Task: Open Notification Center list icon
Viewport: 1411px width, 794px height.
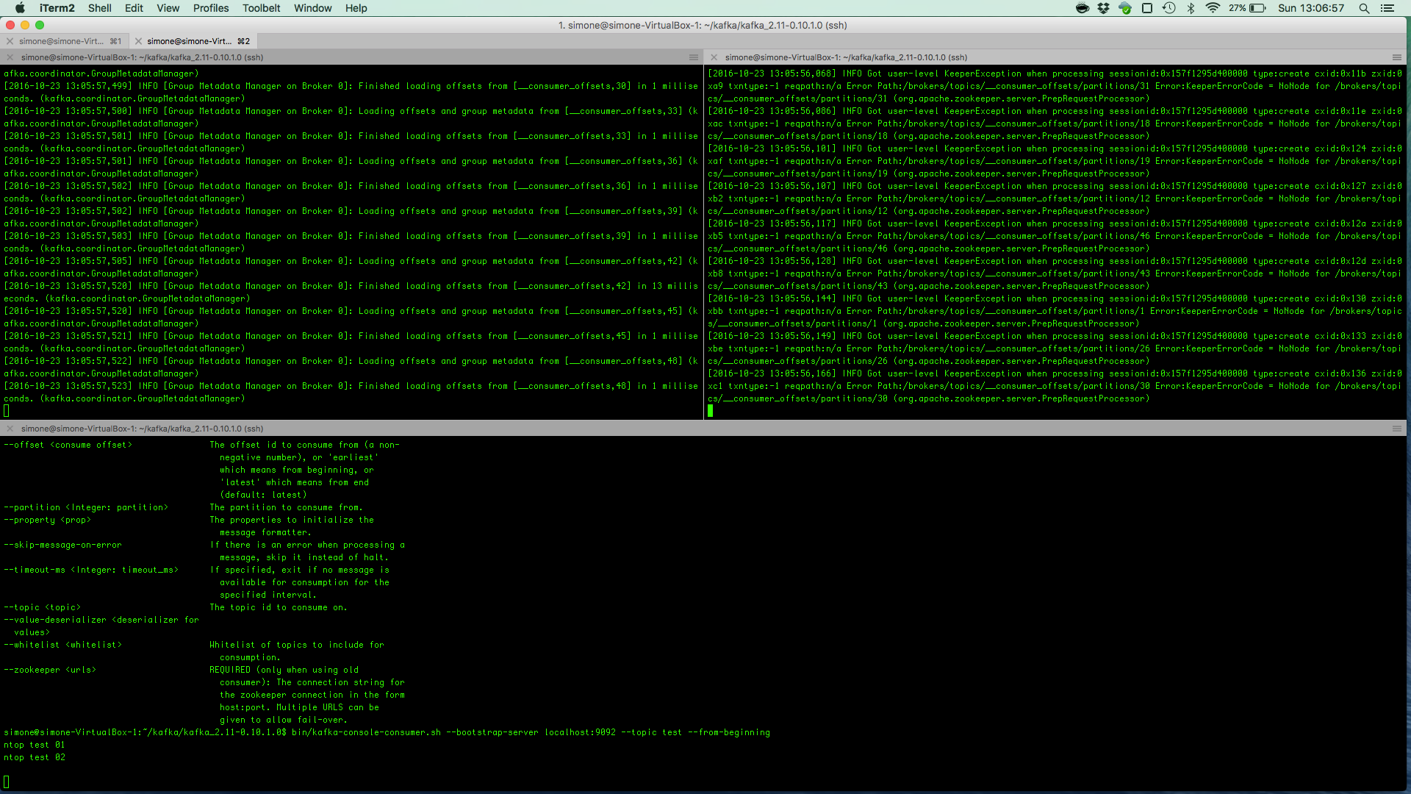Action: click(x=1387, y=8)
